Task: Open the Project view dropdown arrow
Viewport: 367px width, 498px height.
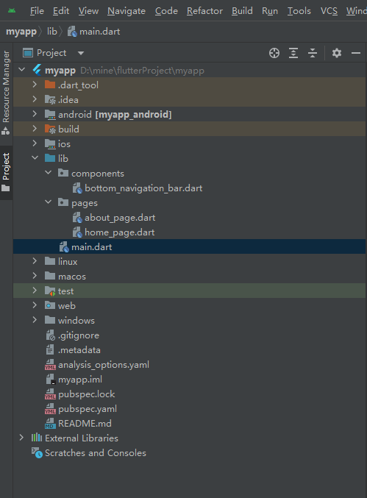Action: point(81,53)
